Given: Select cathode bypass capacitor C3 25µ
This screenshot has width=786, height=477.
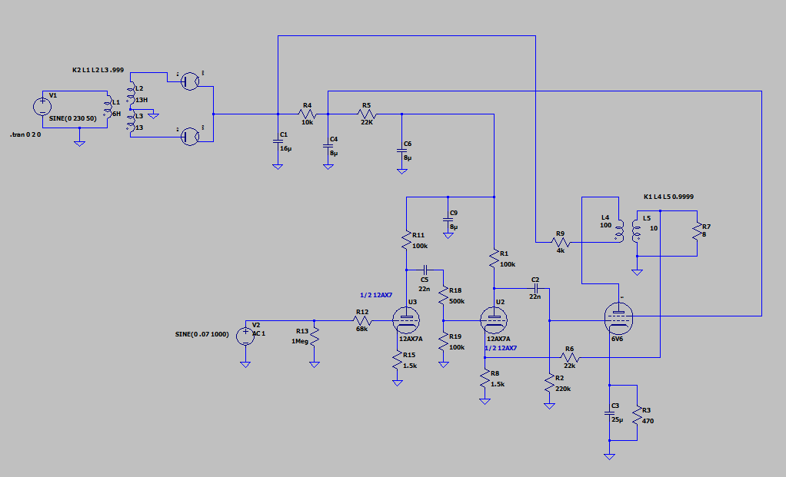Looking at the screenshot, I should point(609,413).
